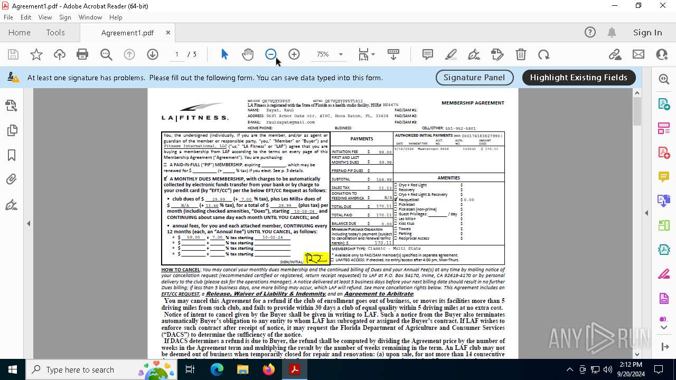
Task: Open the notifications bell
Action: coord(612,33)
